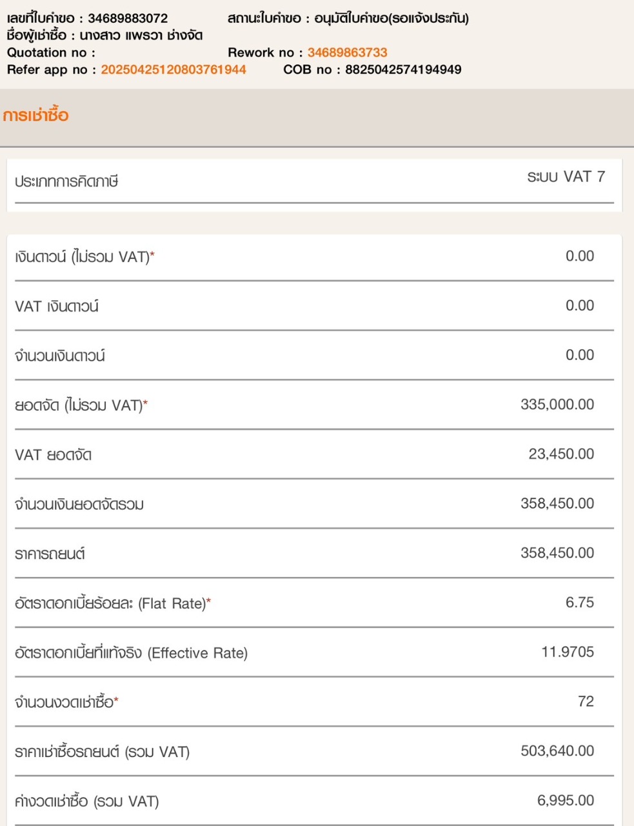
Task: Select the VAT ยอดจัด value 23,450.00
Action: pos(561,454)
